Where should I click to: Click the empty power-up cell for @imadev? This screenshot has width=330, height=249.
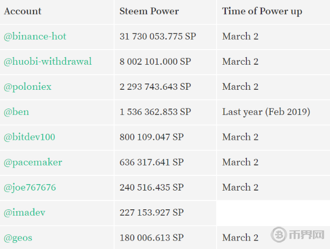tap(273, 212)
